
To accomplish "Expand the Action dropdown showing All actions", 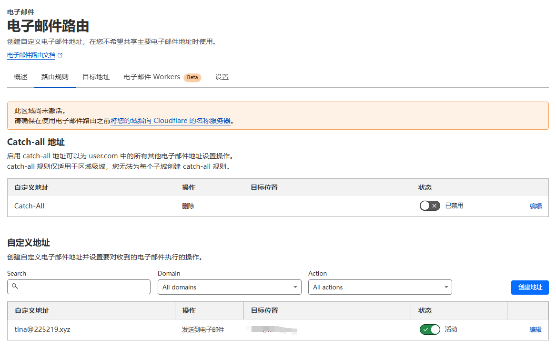I will coord(380,287).
